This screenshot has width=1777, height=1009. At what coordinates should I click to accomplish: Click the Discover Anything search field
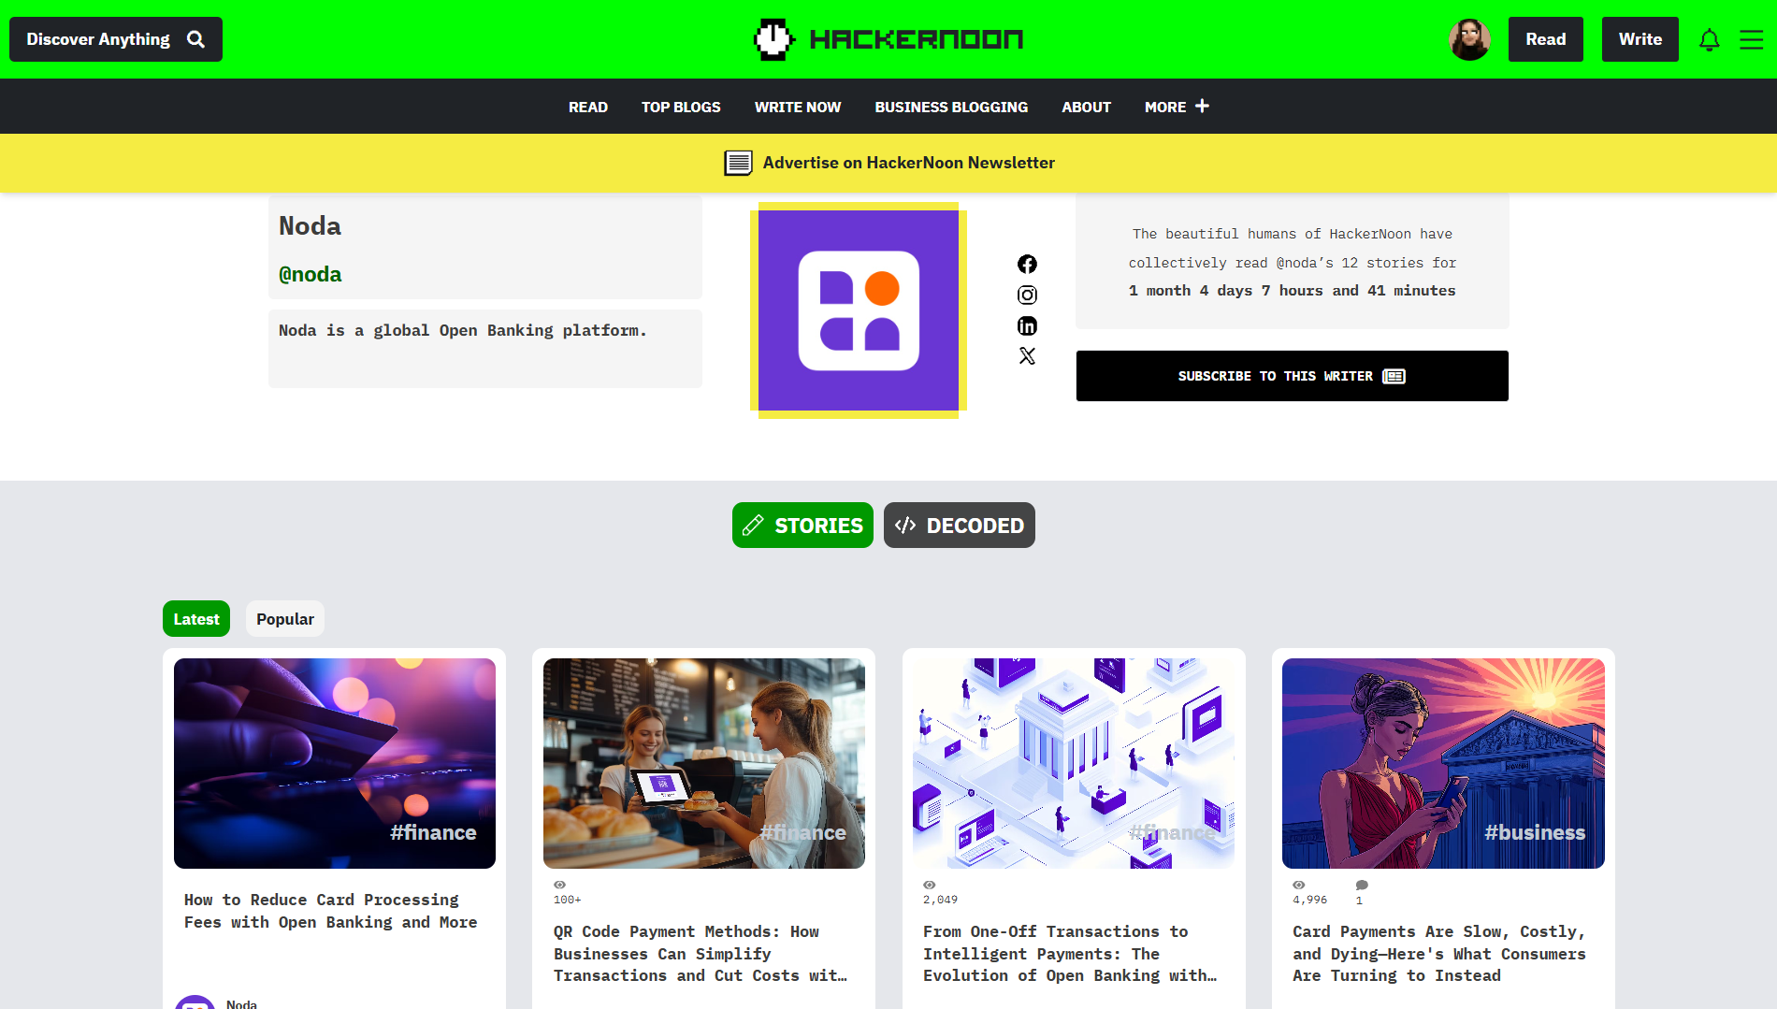[x=116, y=39]
